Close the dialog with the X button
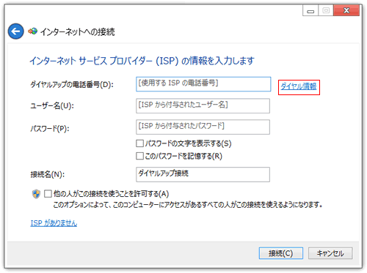Screen dimensions: 367x273 click(x=346, y=10)
